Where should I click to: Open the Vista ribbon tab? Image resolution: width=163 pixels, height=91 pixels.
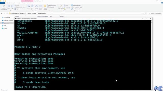point(19,3)
